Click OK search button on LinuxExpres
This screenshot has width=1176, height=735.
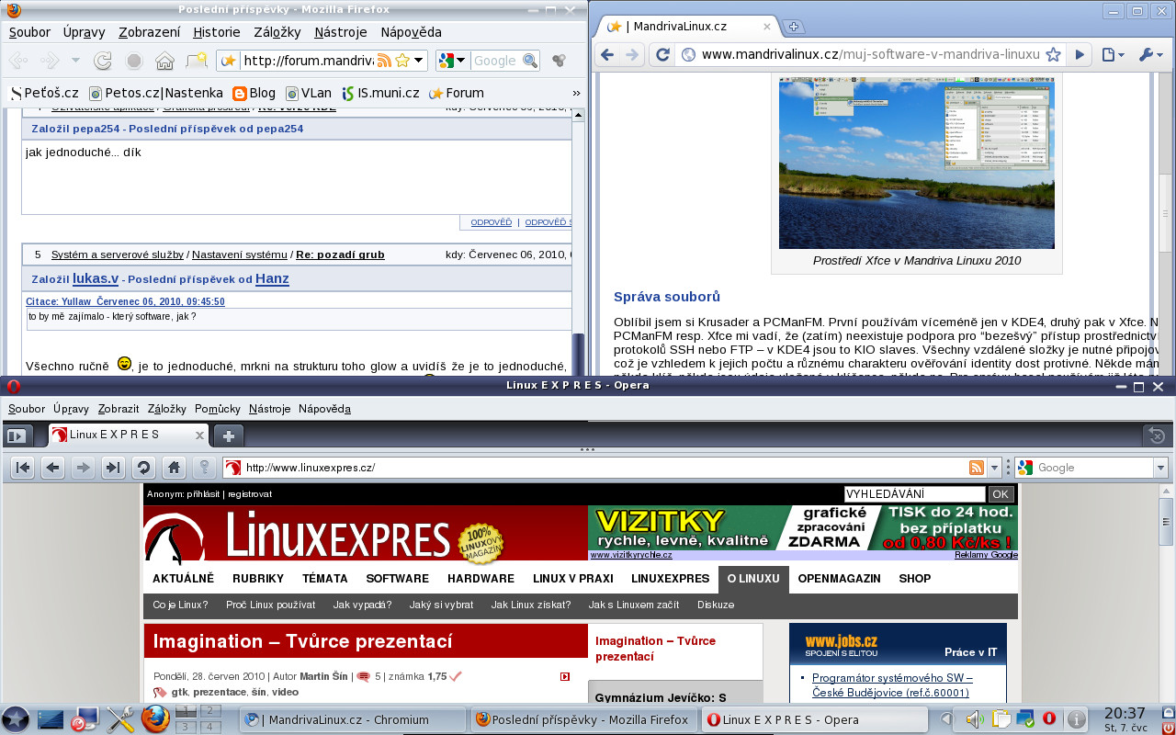tap(1001, 493)
